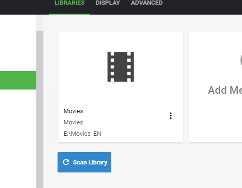The image size is (242, 188).
Task: Click the E:\Movies_EN folder path
Action: coord(82,134)
